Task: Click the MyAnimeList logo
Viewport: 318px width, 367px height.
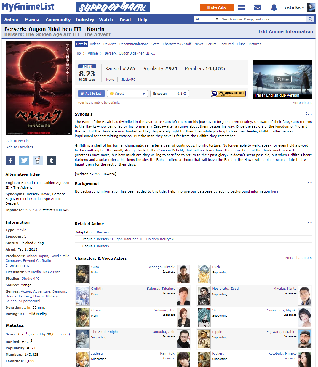Action: pyautogui.click(x=28, y=7)
